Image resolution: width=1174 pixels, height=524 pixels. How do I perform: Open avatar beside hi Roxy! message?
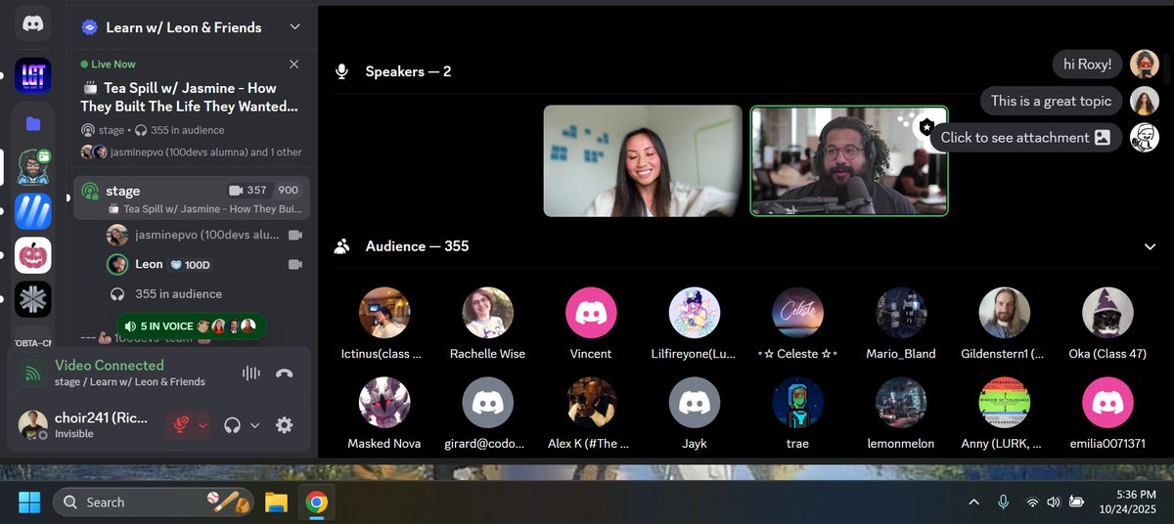coord(1145,65)
